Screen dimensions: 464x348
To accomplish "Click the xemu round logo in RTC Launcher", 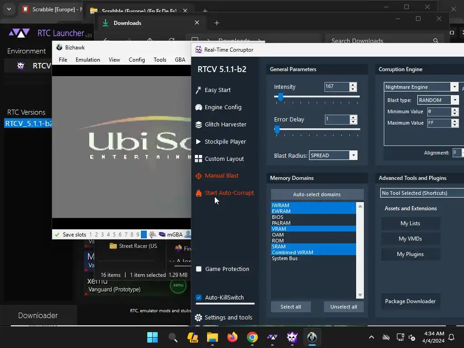I will [x=178, y=285].
